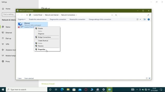Open Settings gear on the taskbar
This screenshot has height=92, width=165.
[x=104, y=89]
